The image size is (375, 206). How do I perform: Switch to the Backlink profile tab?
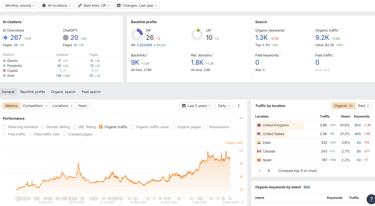click(33, 92)
